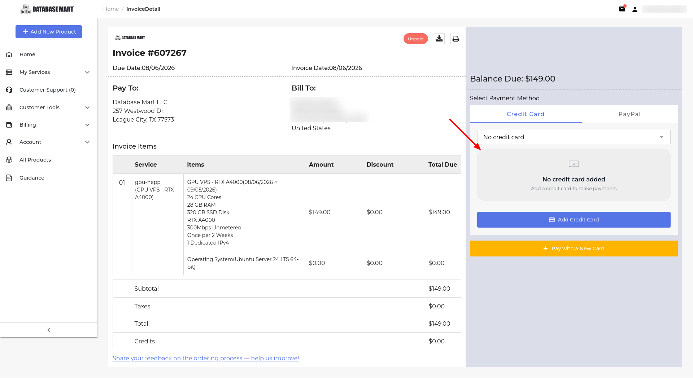
Task: Collapse the sidebar with left chevron
Action: (x=49, y=330)
